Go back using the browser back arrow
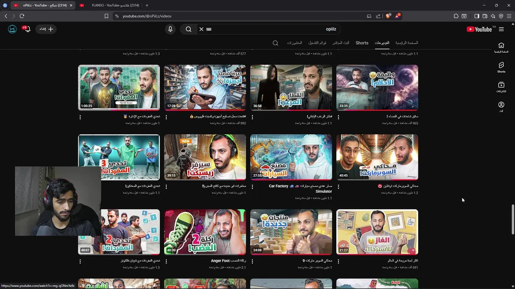Screen dimensions: 515x289 coord(6,16)
